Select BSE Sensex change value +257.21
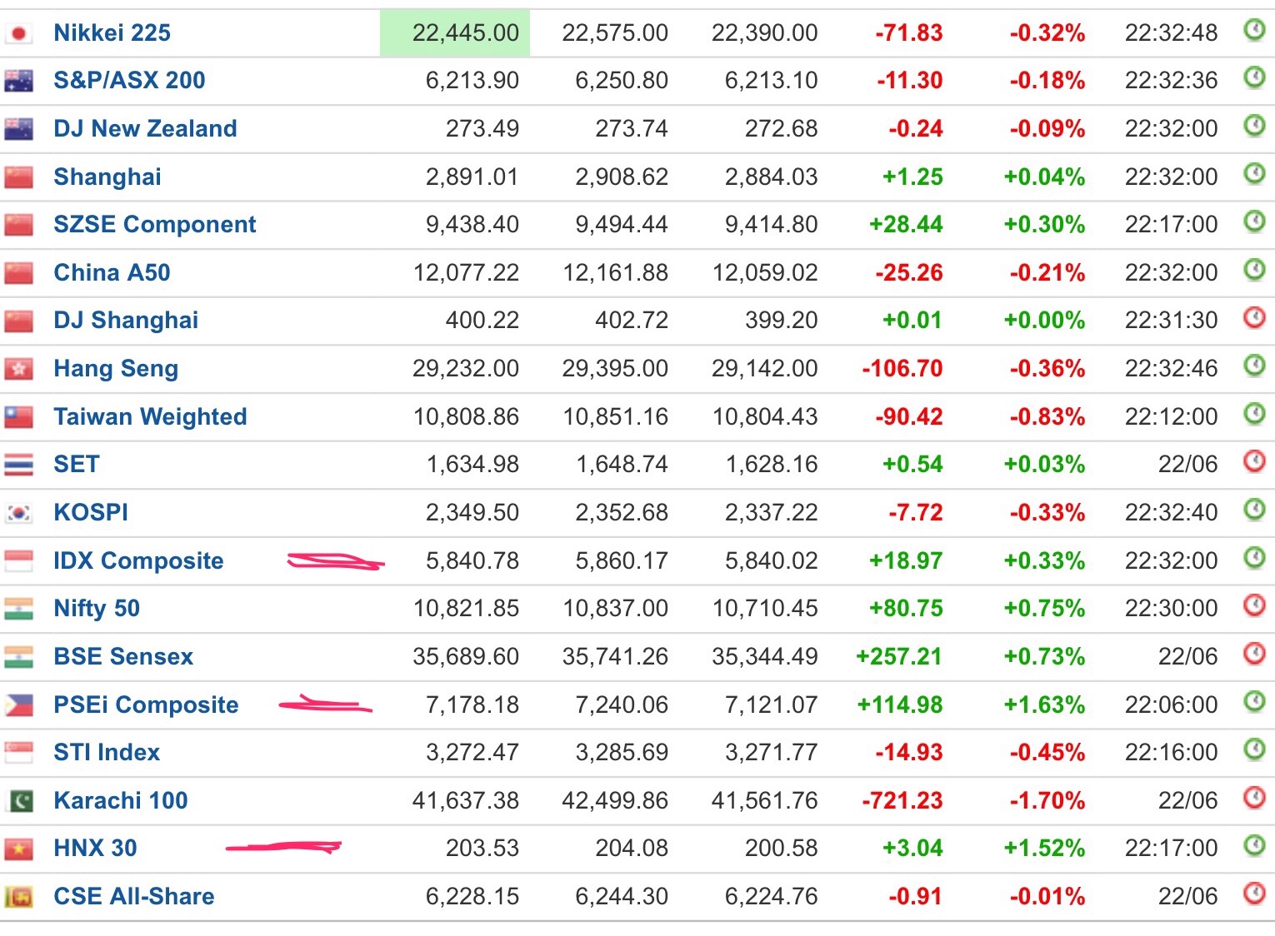Screen dimensions: 1275x936 (x=899, y=656)
